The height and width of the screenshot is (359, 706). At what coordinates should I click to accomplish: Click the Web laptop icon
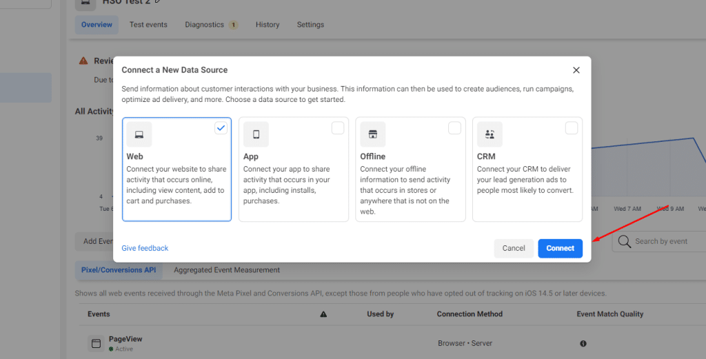click(139, 134)
